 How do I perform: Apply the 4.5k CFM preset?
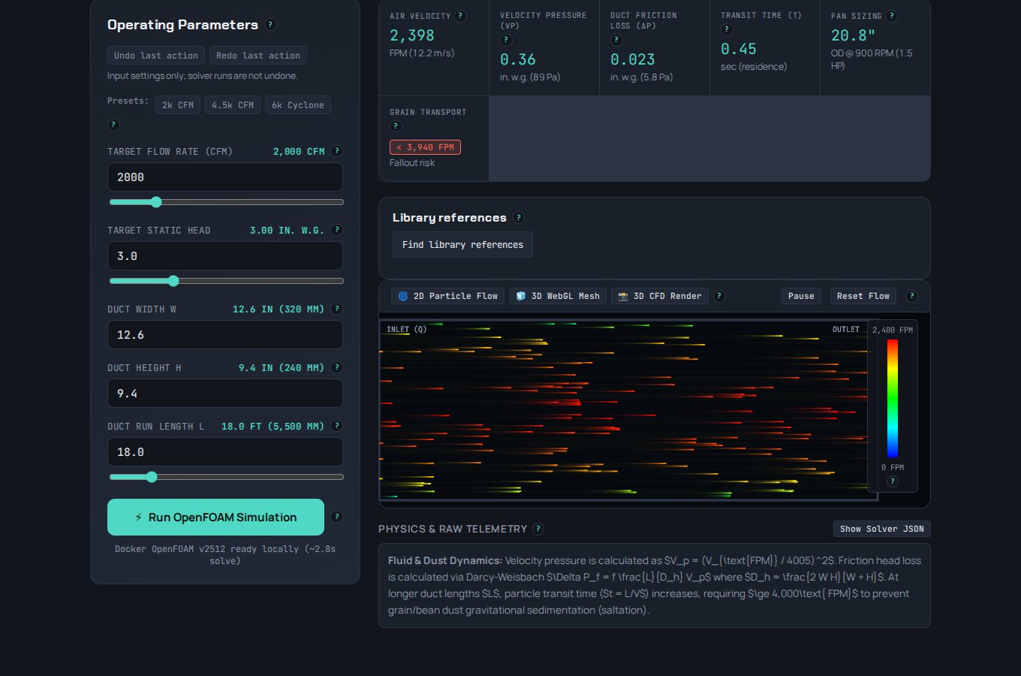(x=233, y=105)
